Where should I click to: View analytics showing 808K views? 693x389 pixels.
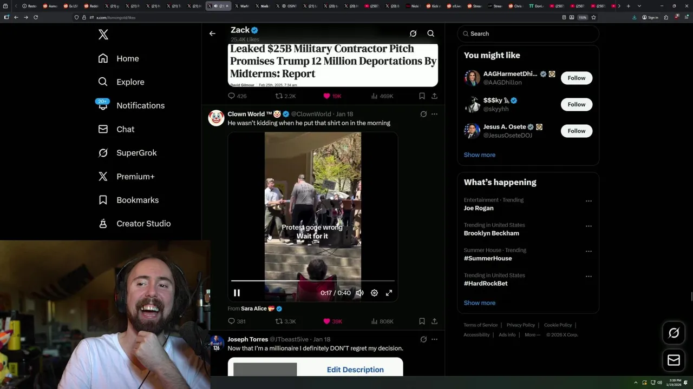pos(382,321)
